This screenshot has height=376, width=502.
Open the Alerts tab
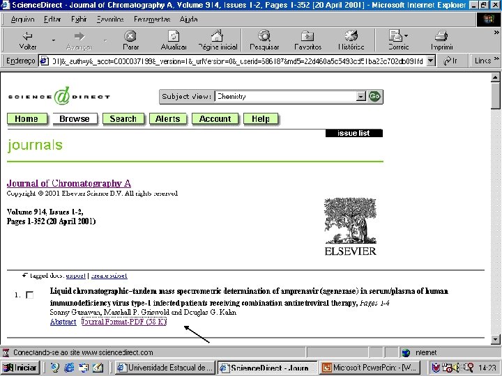tap(168, 118)
